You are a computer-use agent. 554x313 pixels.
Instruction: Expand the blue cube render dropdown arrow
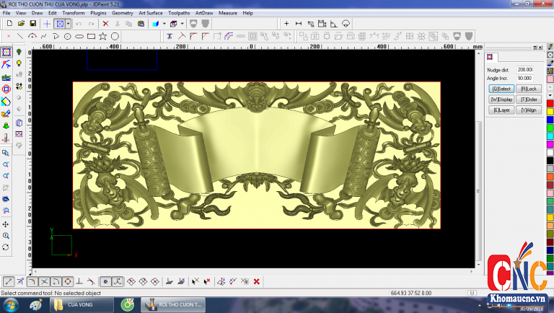pyautogui.click(x=164, y=23)
